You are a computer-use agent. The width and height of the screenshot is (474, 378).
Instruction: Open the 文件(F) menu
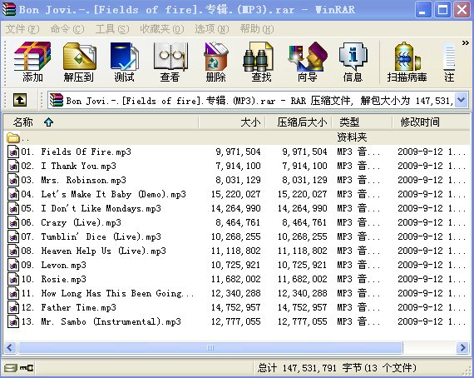(x=22, y=29)
